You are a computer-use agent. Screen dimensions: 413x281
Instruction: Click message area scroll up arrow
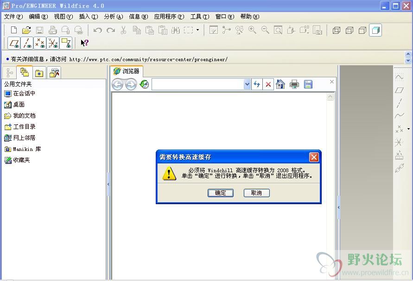pyautogui.click(x=408, y=54)
